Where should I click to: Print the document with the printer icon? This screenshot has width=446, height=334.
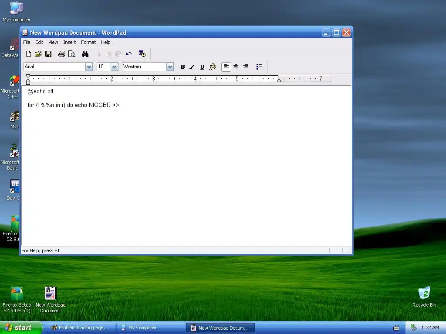(62, 53)
